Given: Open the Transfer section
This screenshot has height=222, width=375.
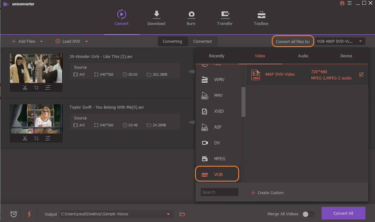Looking at the screenshot, I should point(225,18).
